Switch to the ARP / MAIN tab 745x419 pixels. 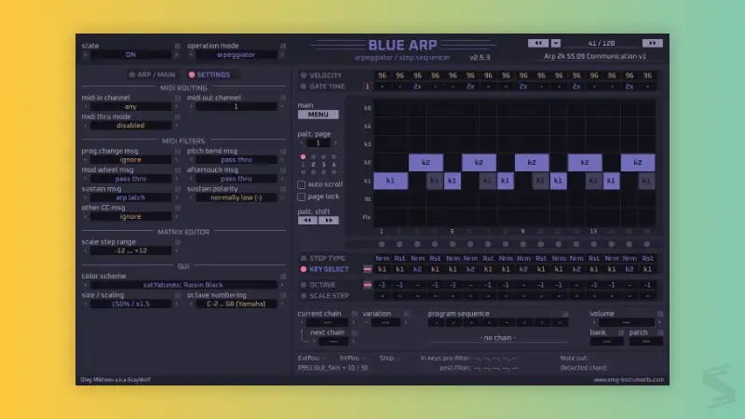tap(152, 75)
